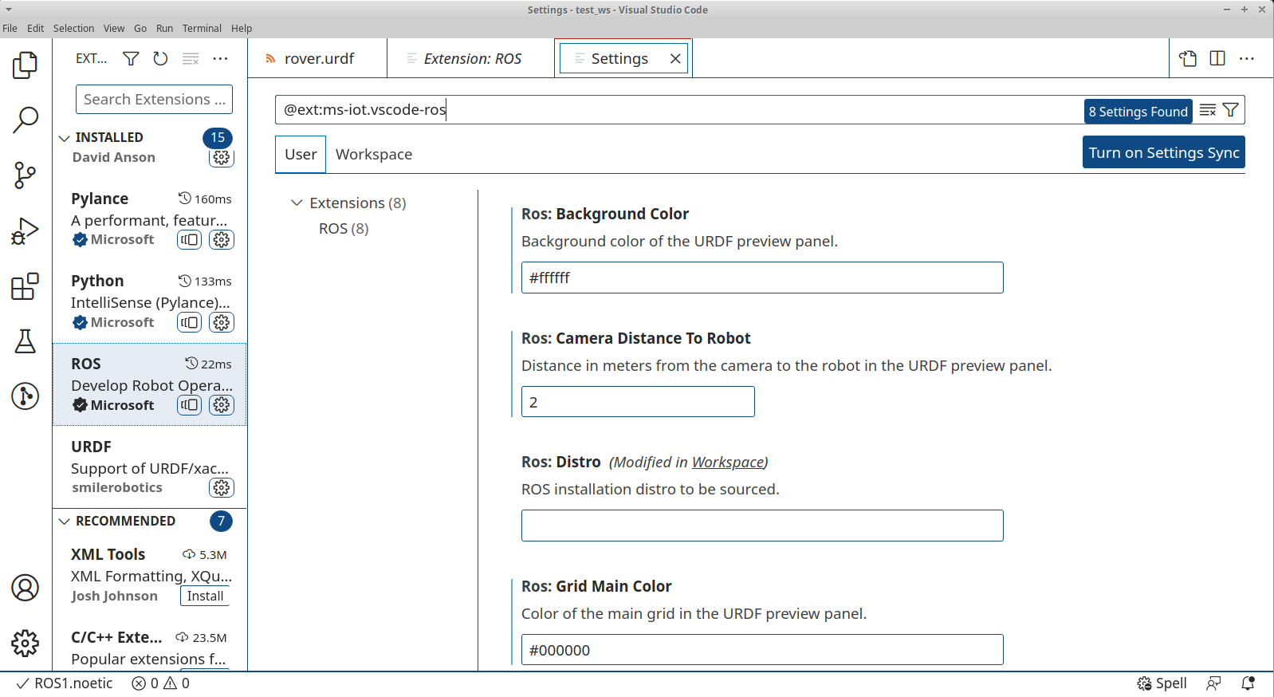1274x697 pixels.
Task: Install the XML Tools extension
Action: (205, 596)
